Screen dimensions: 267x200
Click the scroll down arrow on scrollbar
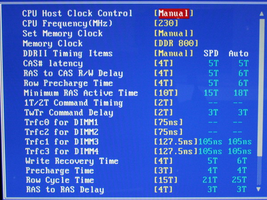coord(260,188)
